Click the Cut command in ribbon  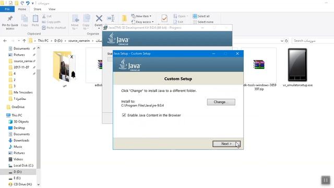(47, 16)
